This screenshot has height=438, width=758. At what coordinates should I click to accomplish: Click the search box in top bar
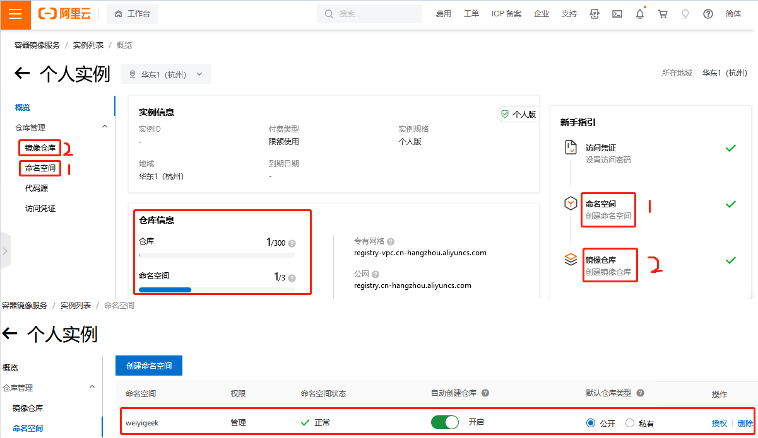click(x=369, y=14)
